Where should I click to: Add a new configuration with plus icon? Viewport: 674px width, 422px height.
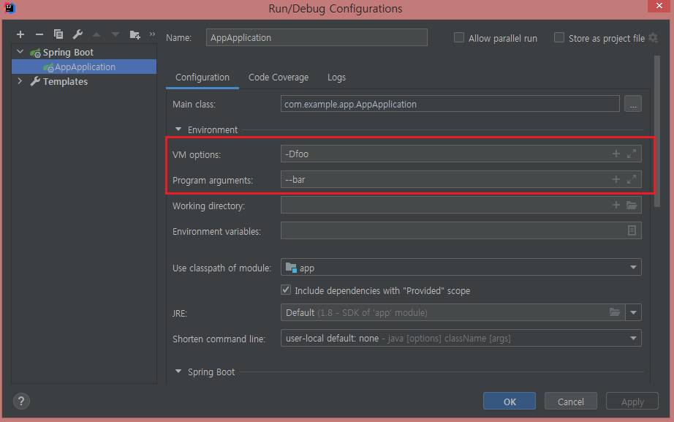click(20, 34)
